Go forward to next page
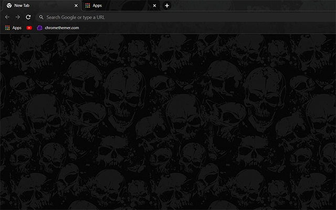Screen dimensions: 336x210 18,17
